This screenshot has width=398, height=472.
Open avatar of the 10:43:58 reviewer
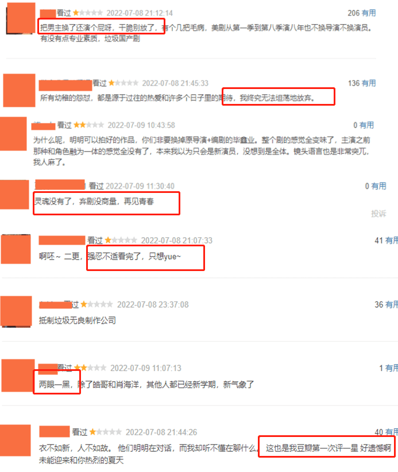13,134
